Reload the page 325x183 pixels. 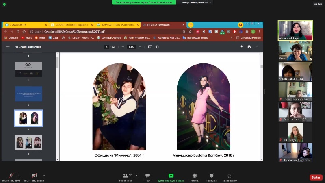click(x=18, y=32)
